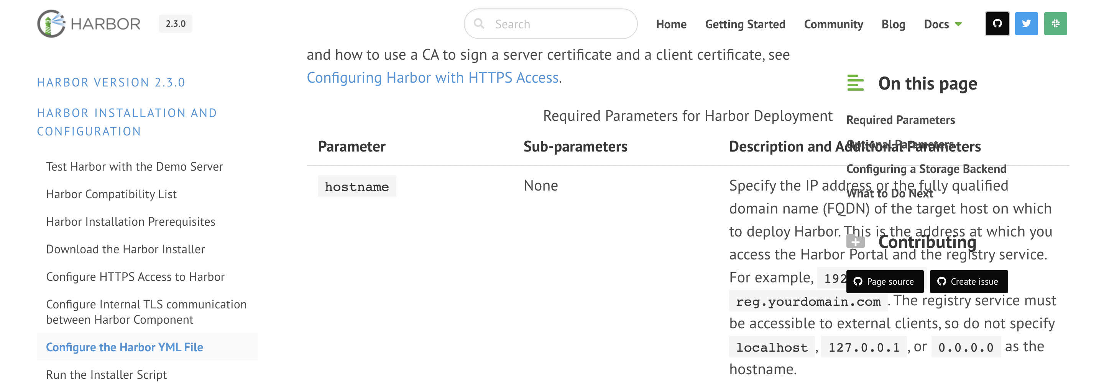Click the Create issue button
The width and height of the screenshot is (1104, 388).
[x=969, y=282]
